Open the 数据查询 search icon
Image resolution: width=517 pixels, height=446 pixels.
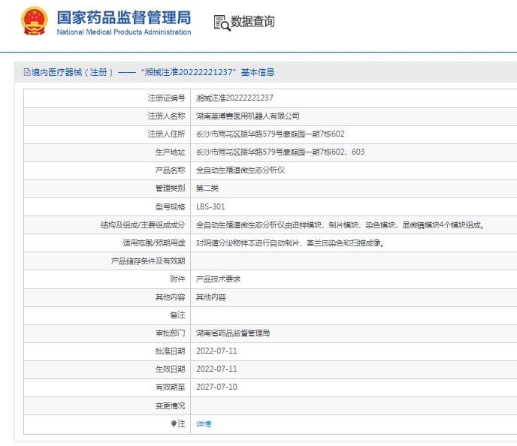(x=222, y=23)
